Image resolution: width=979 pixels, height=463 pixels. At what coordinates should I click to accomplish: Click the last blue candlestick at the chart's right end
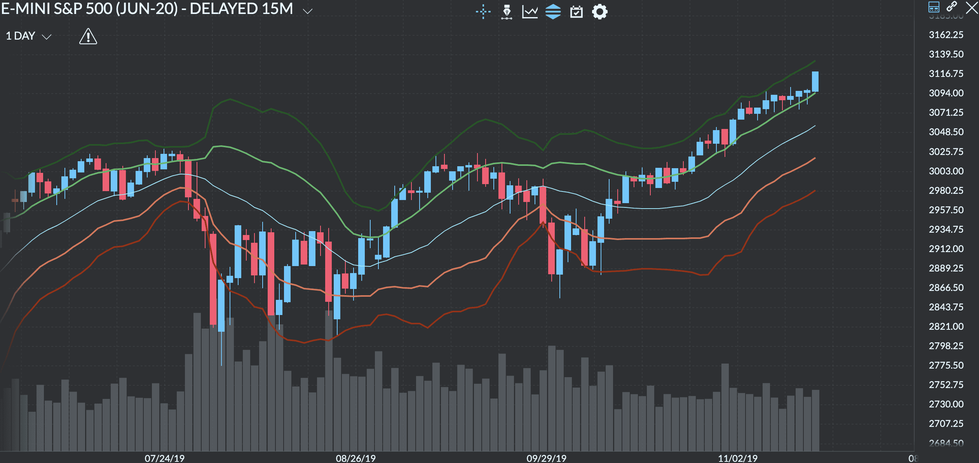click(815, 82)
